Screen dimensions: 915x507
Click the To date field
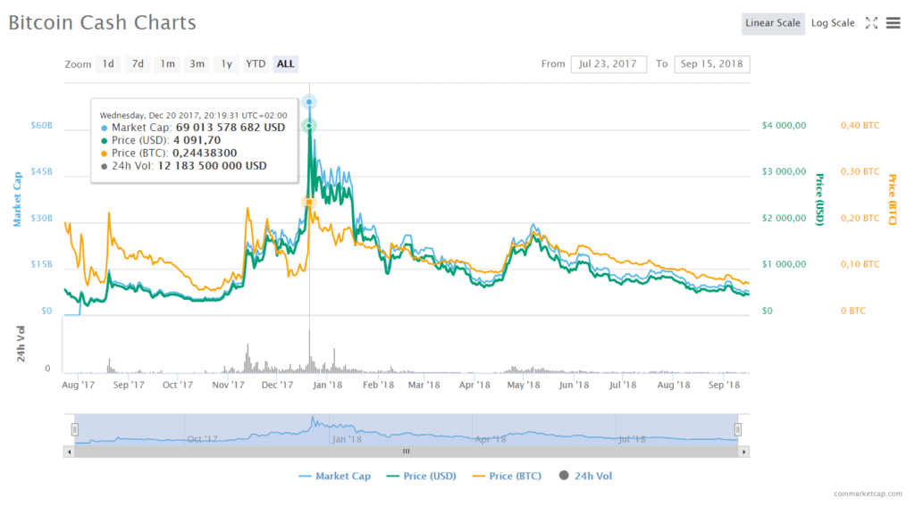(712, 64)
